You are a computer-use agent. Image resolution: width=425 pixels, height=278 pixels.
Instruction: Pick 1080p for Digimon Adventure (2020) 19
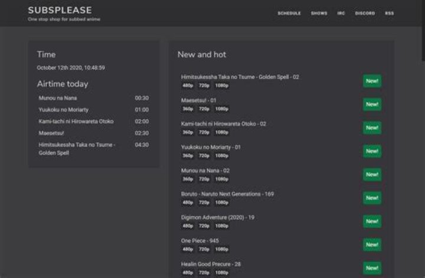[221, 225]
